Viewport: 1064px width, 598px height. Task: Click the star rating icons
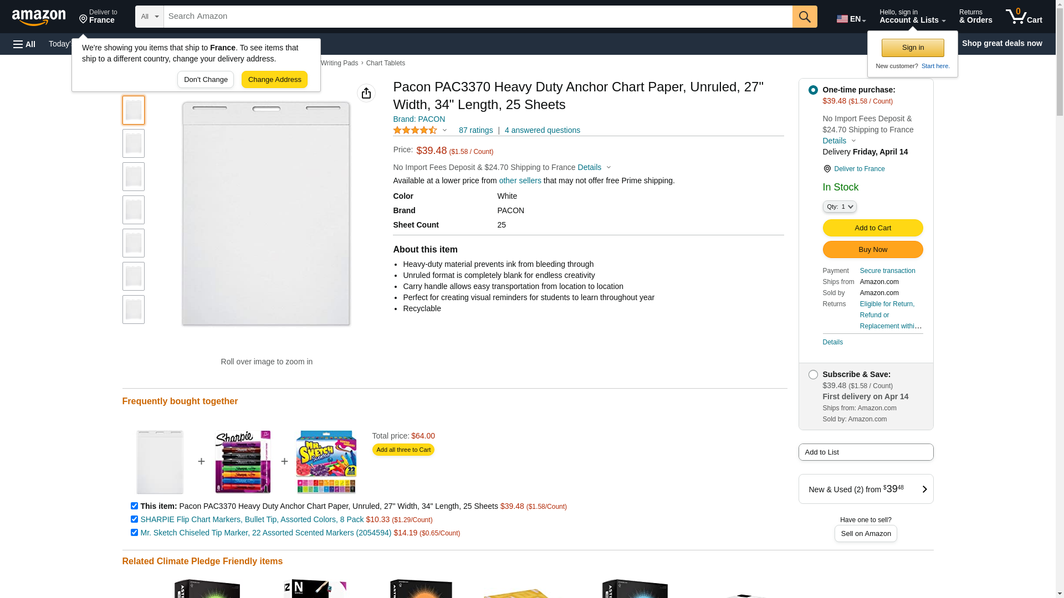click(x=415, y=130)
